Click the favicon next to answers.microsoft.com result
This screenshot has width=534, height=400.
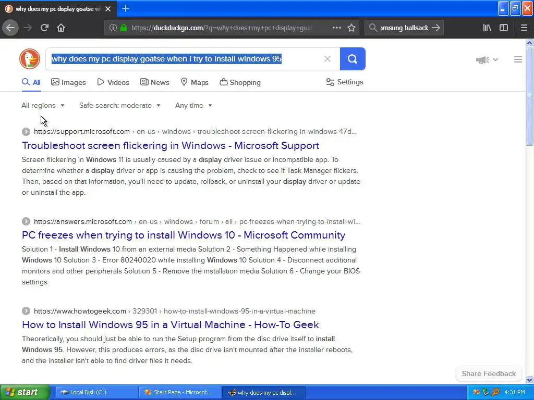[x=26, y=221]
